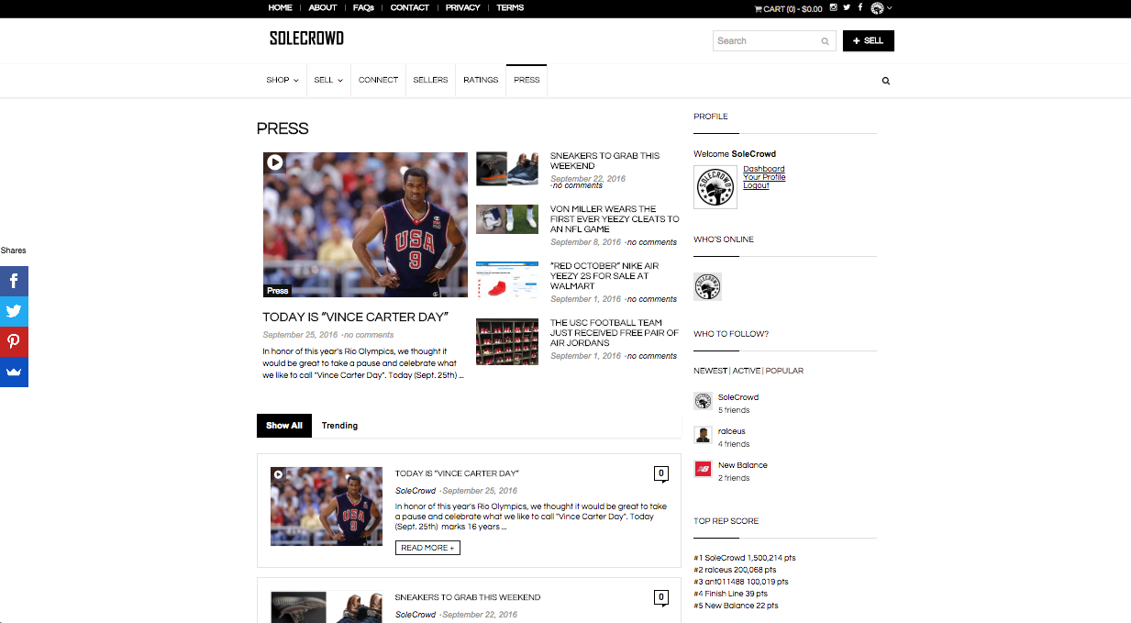
Task: Open the USC football Air Jordans article
Action: pos(615,332)
